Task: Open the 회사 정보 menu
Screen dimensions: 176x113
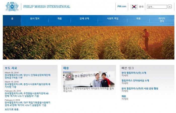Action: click(x=35, y=19)
